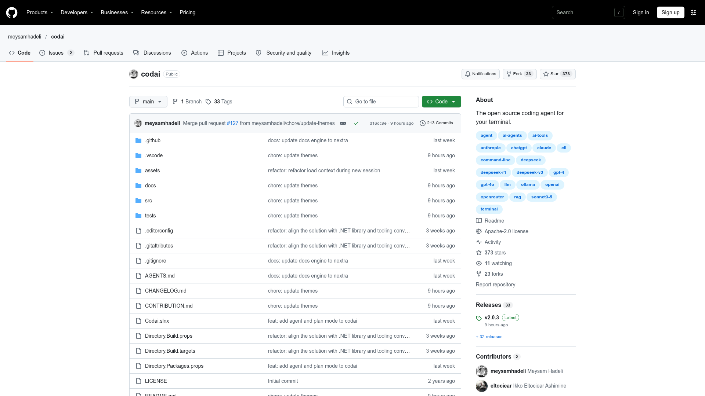This screenshot has height=396, width=705.
Task: Open the green Code dropdown
Action: 441,102
